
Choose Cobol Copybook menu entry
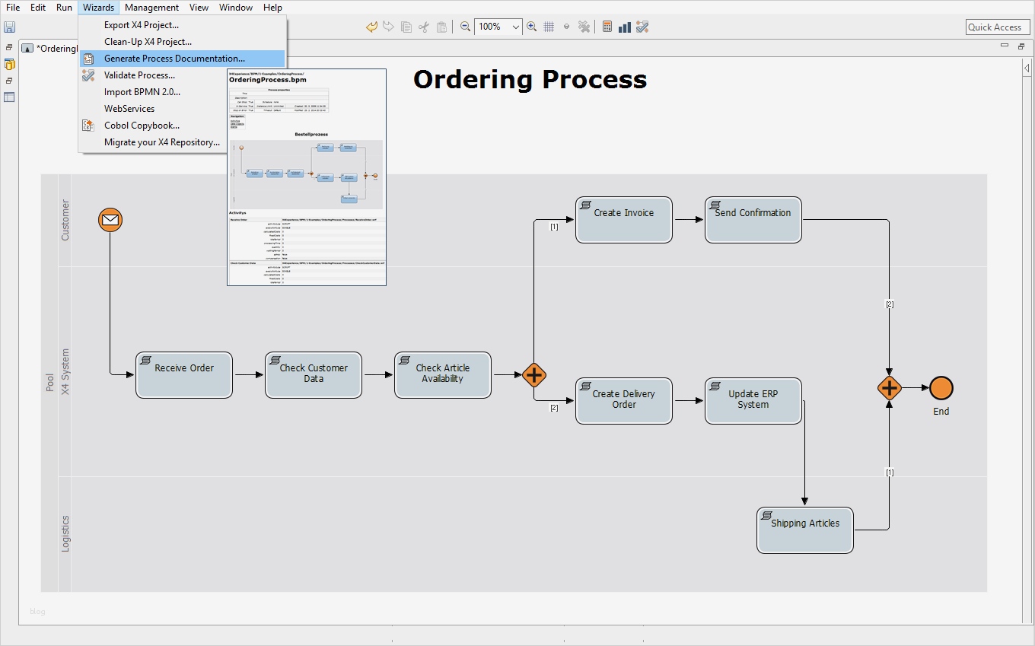click(x=183, y=126)
